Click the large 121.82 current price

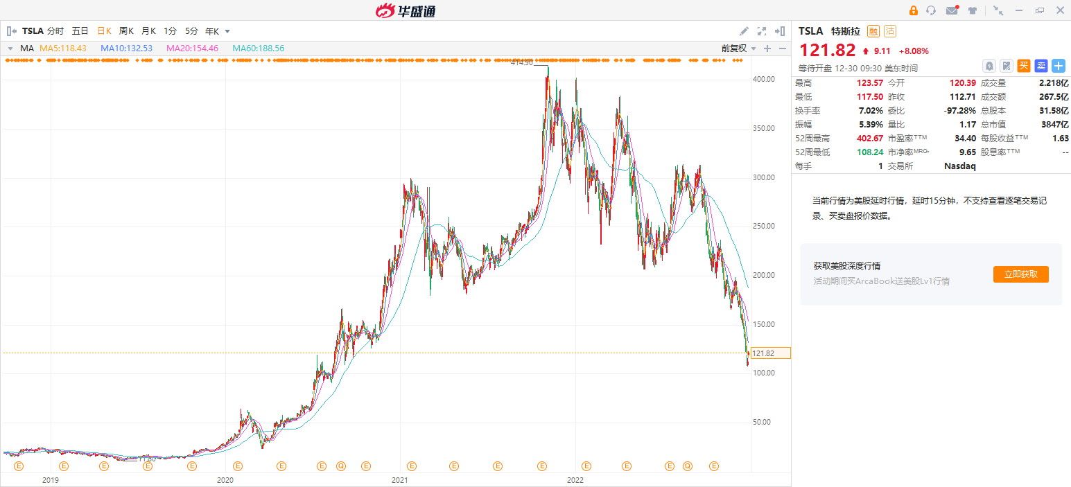click(x=826, y=50)
